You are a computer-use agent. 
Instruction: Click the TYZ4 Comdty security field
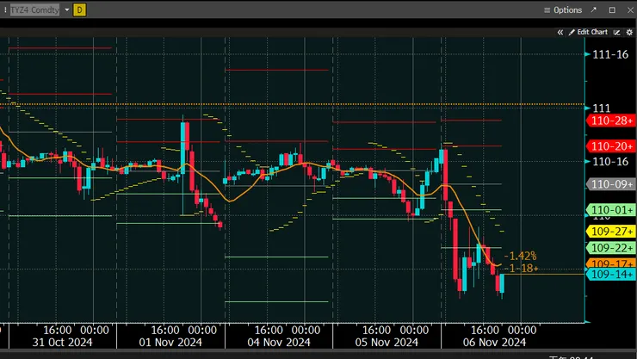pyautogui.click(x=35, y=9)
